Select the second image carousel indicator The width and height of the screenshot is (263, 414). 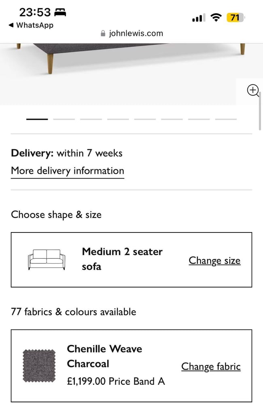pyautogui.click(x=64, y=119)
